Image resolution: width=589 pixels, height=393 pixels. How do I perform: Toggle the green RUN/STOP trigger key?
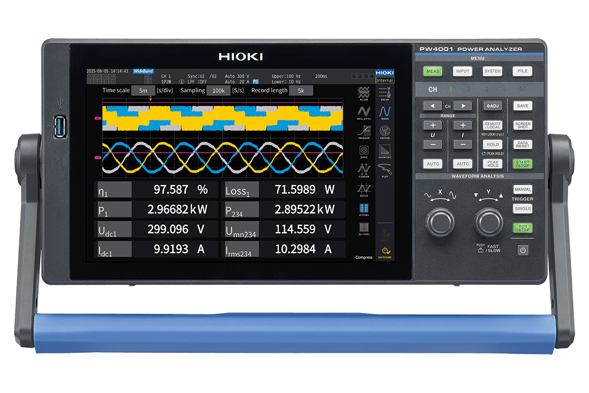(x=522, y=228)
